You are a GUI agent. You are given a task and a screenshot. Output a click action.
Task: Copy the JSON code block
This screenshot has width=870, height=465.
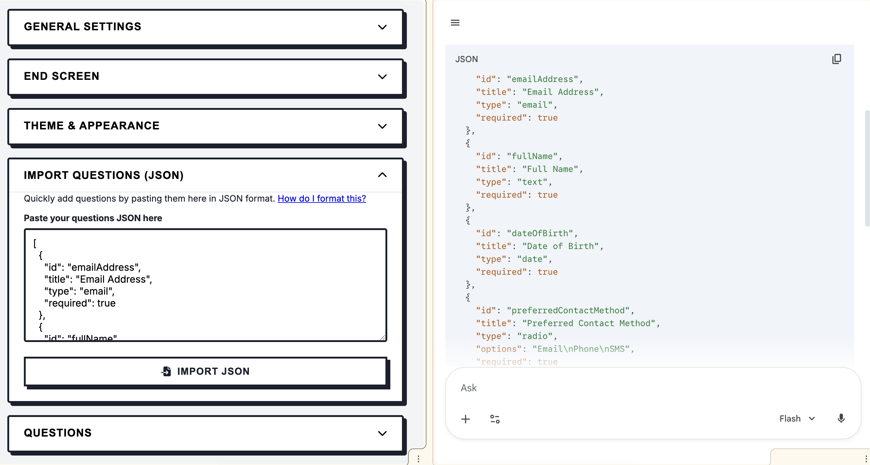tap(837, 59)
